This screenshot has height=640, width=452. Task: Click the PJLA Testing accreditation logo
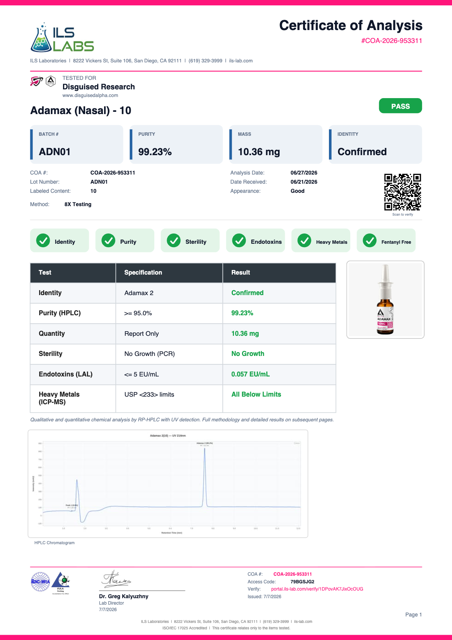coord(61,583)
